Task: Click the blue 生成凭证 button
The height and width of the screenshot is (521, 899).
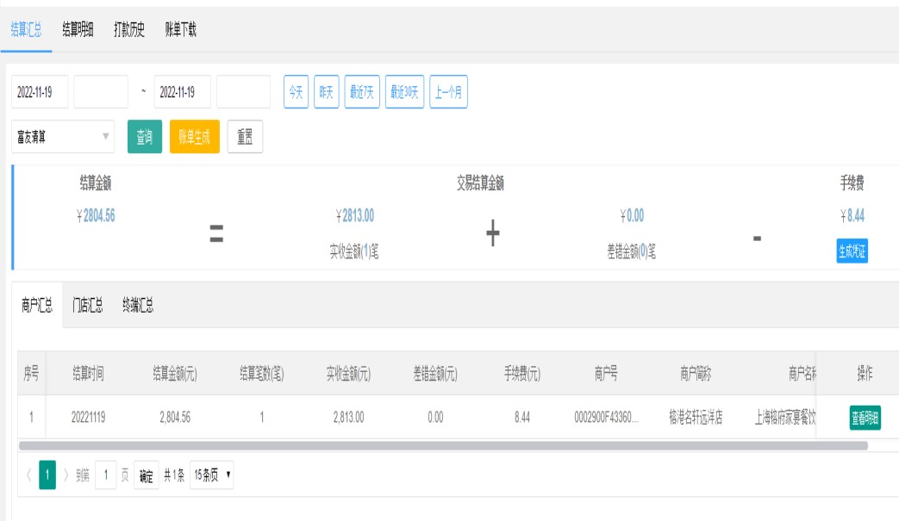Action: pyautogui.click(x=852, y=251)
